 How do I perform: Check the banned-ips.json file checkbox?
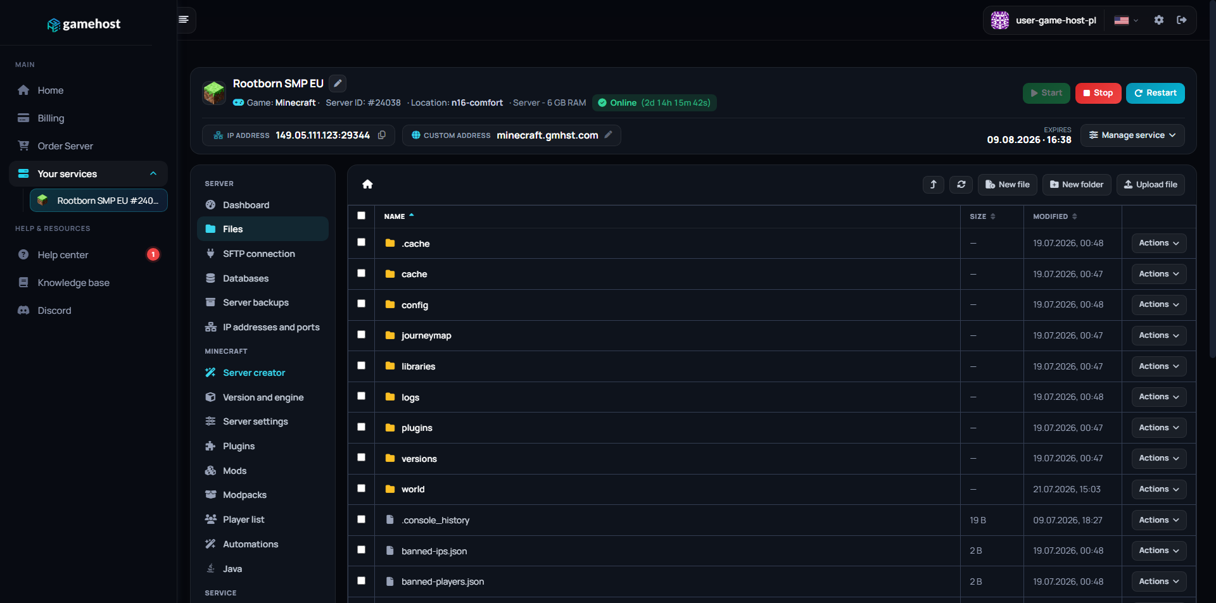(x=362, y=550)
